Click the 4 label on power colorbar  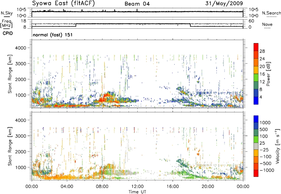261,97
